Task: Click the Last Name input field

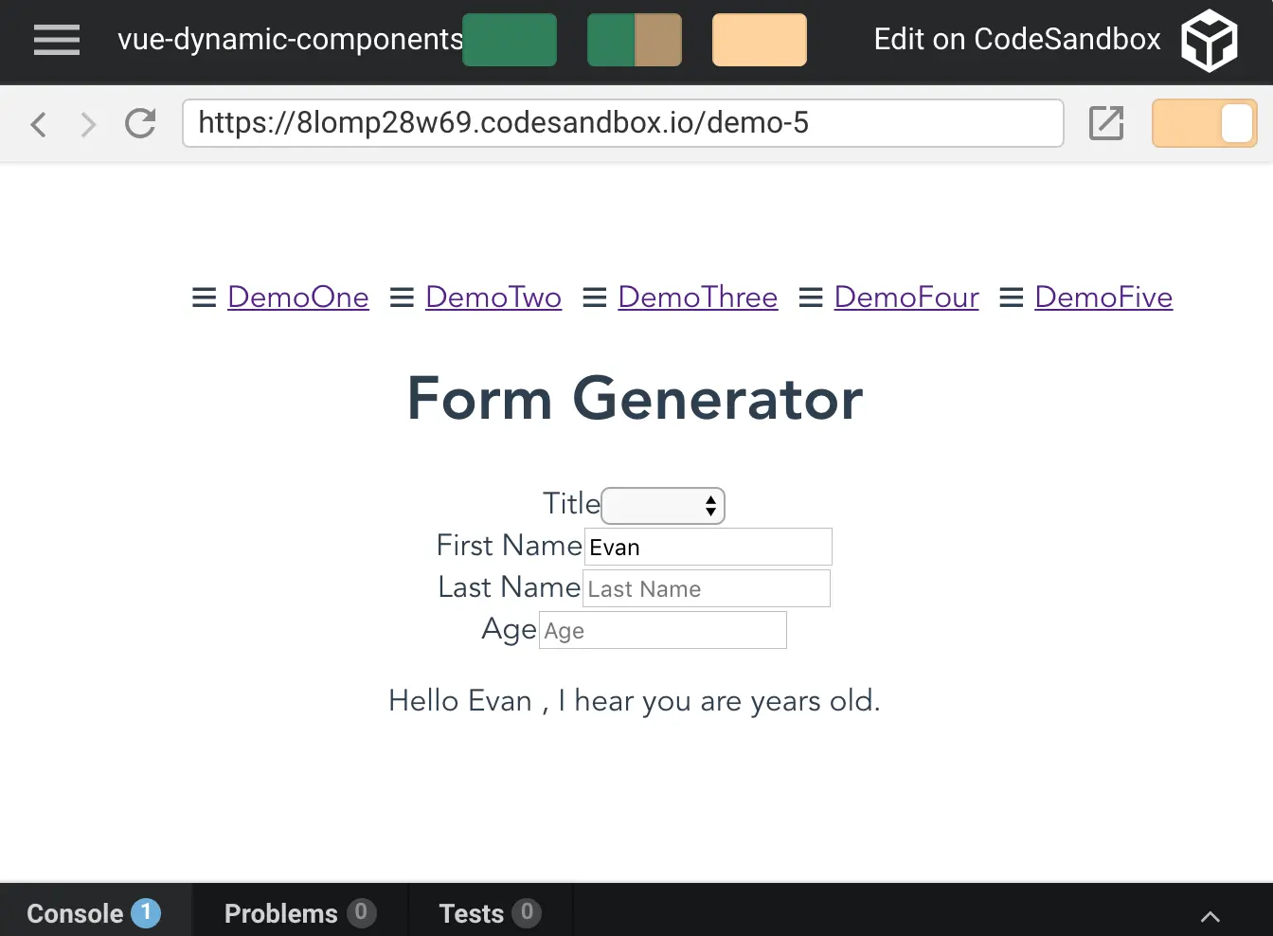Action: [707, 588]
